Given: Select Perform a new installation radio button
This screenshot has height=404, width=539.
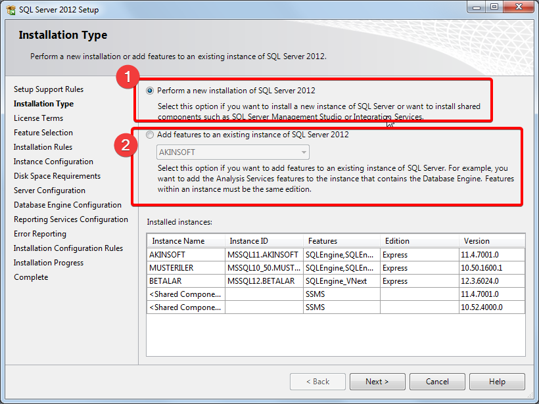Looking at the screenshot, I should [149, 91].
